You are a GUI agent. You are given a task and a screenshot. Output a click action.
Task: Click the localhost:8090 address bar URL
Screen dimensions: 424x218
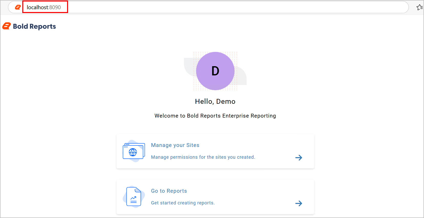tap(44, 7)
